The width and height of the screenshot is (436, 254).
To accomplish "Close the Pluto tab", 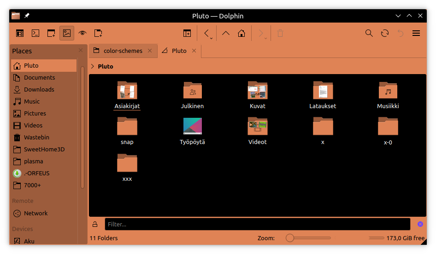I will [x=194, y=51].
